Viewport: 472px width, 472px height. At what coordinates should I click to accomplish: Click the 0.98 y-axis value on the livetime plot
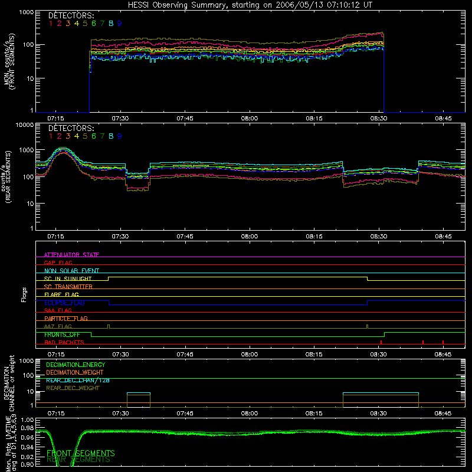[27, 428]
